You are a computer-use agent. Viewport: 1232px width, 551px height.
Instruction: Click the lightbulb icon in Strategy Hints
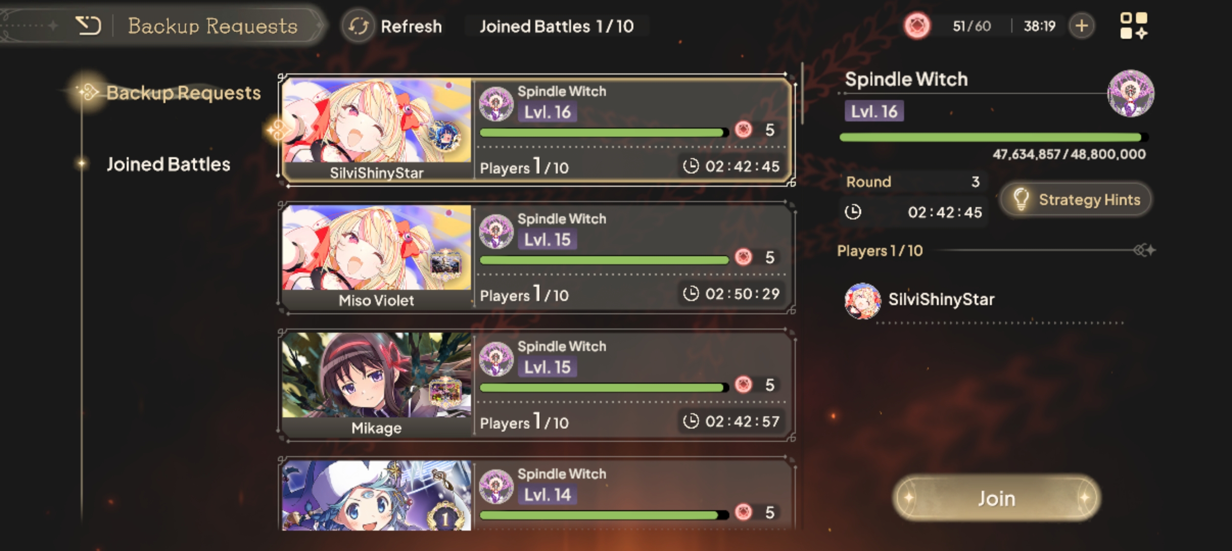1021,199
